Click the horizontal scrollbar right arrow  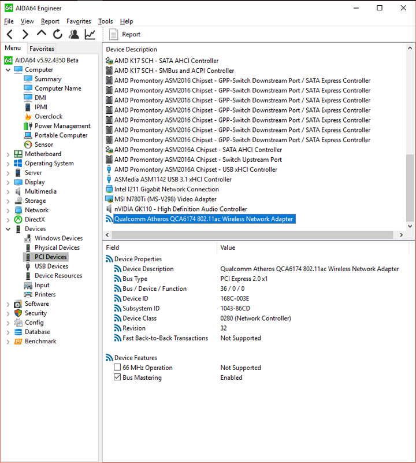[x=401, y=235]
